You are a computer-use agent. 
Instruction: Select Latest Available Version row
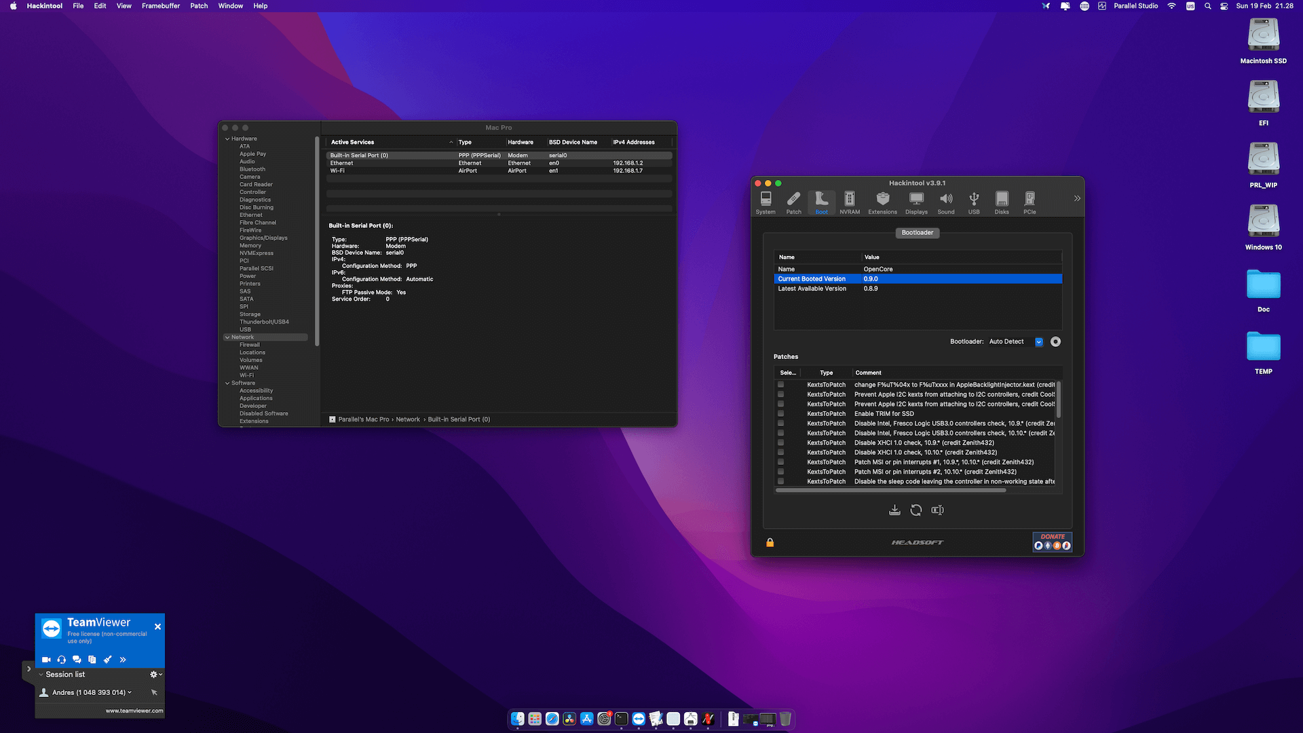click(918, 288)
